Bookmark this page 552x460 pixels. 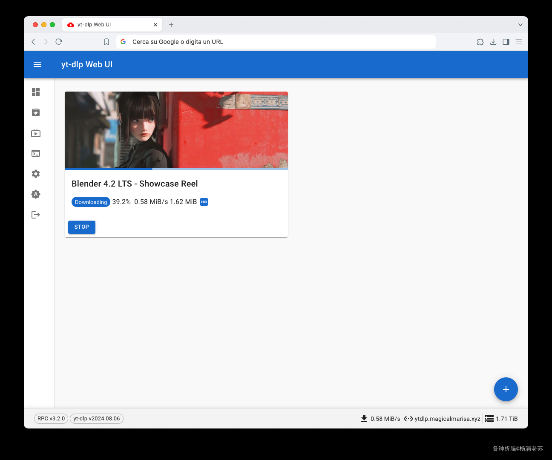[x=106, y=42]
